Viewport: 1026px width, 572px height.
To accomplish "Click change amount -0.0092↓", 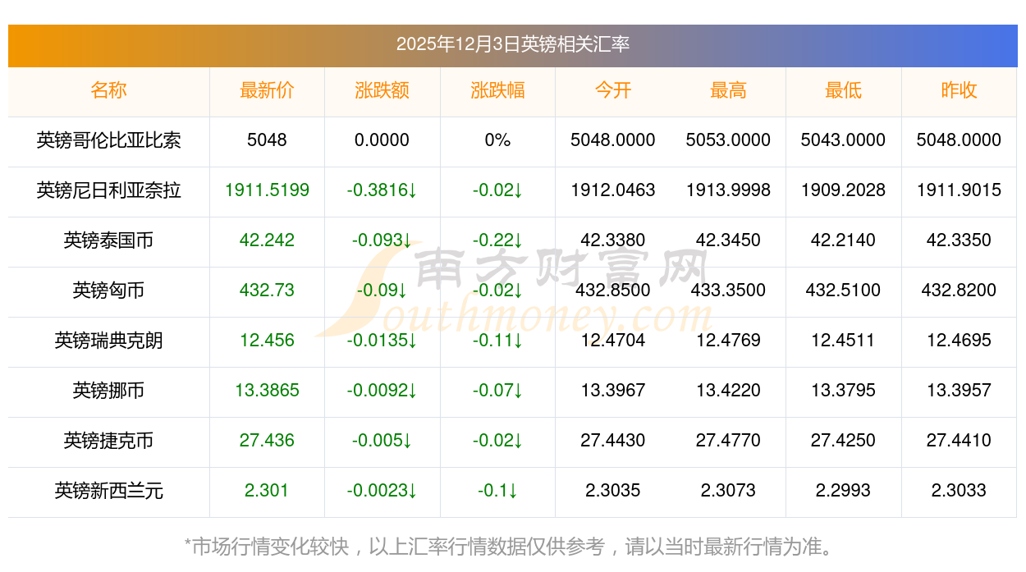I will 382,391.
